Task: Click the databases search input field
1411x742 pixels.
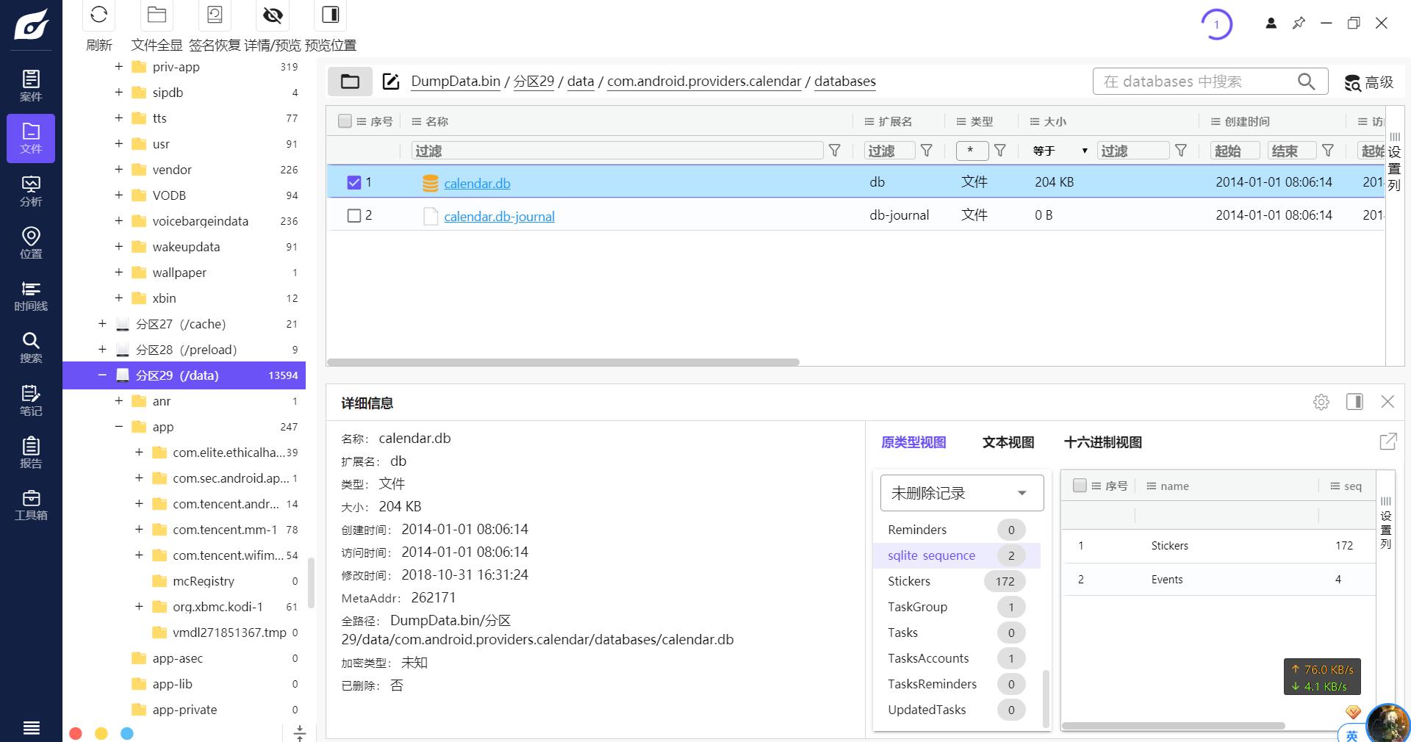Action: tap(1198, 82)
